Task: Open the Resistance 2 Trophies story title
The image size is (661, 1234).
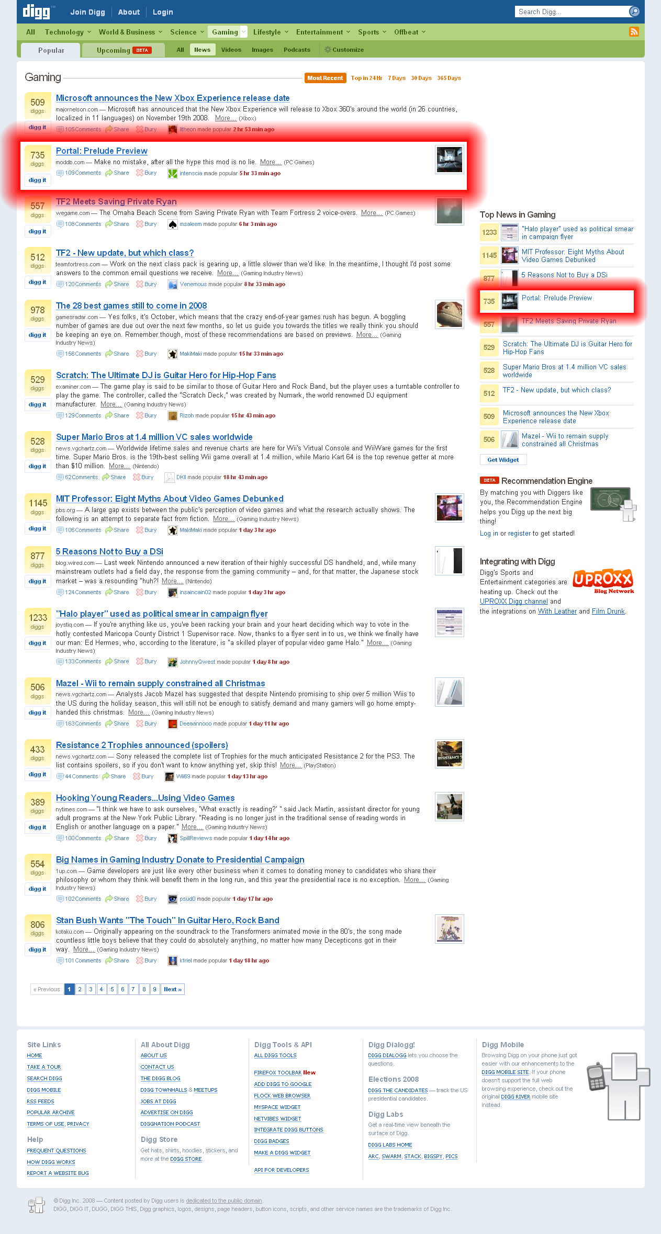Action: (142, 745)
